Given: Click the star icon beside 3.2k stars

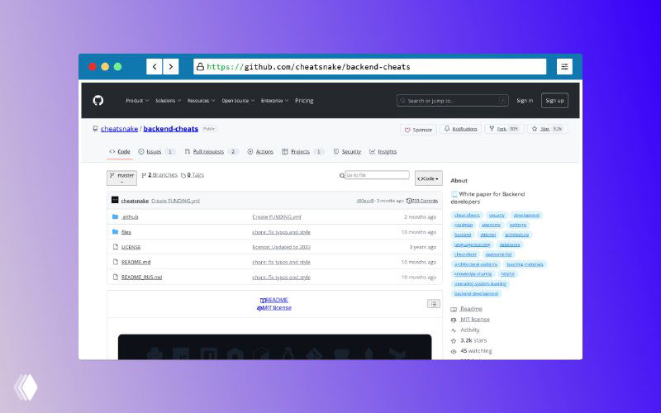Looking at the screenshot, I should click(454, 340).
